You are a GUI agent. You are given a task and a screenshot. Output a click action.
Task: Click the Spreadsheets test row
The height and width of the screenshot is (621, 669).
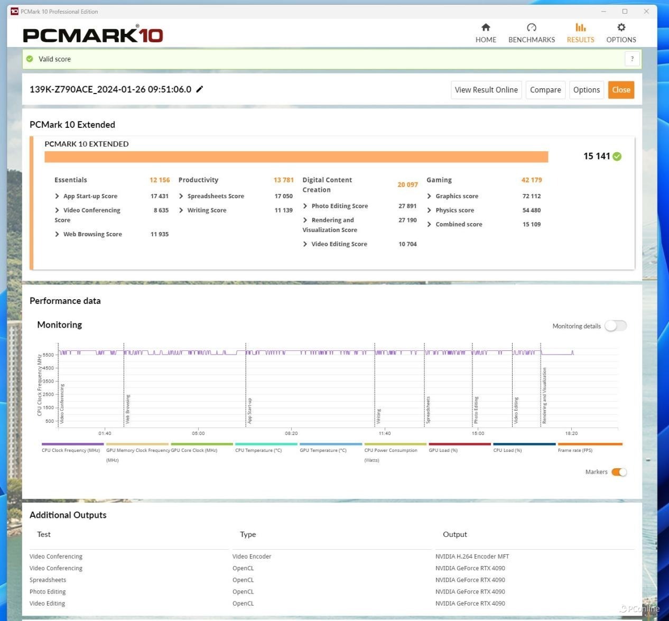coord(48,580)
